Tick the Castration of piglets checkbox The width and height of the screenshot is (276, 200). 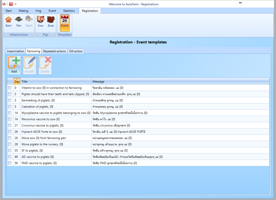pos(10,107)
